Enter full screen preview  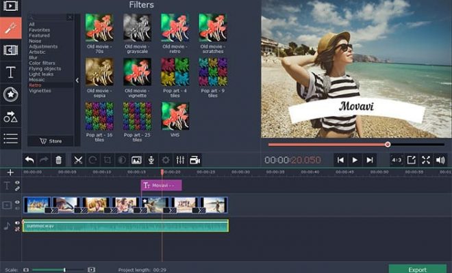426,160
